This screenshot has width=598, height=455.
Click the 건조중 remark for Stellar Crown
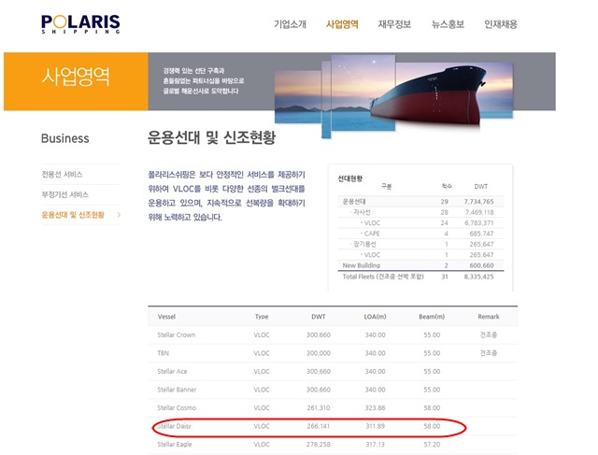489,334
